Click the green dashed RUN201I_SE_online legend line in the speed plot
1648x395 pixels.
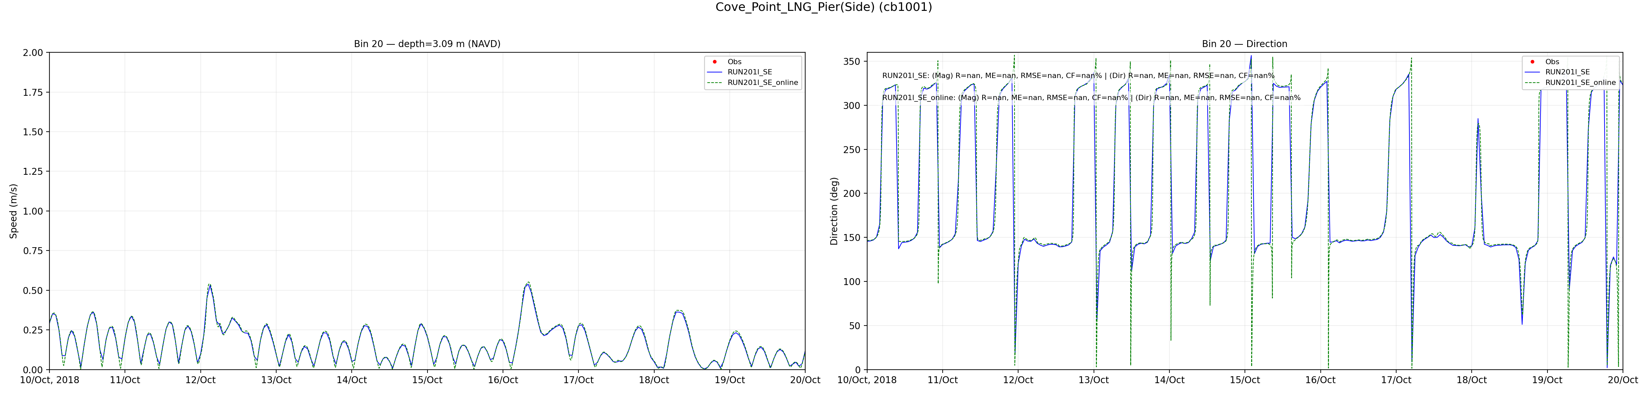click(x=715, y=82)
